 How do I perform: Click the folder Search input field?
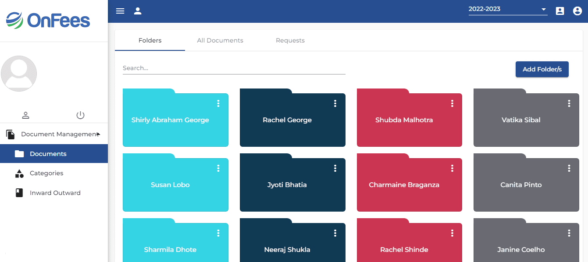pos(234,68)
